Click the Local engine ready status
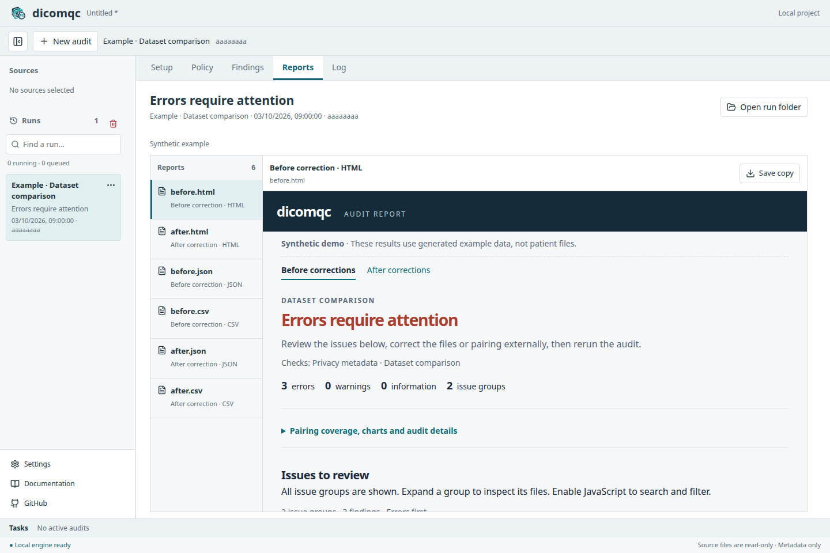Image resolution: width=830 pixels, height=553 pixels. 40,545
